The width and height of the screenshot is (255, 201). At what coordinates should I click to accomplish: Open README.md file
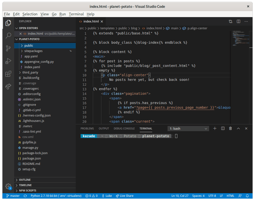coord(45,164)
